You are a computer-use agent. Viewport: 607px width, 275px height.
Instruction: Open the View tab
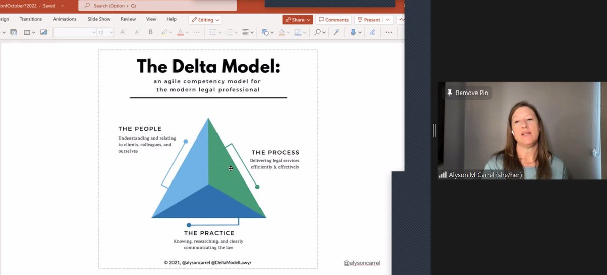pyautogui.click(x=151, y=19)
